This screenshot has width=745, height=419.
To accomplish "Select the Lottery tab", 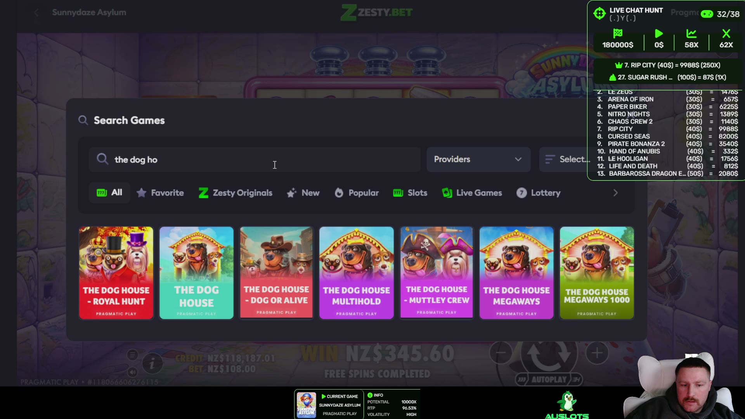I will click(x=539, y=193).
